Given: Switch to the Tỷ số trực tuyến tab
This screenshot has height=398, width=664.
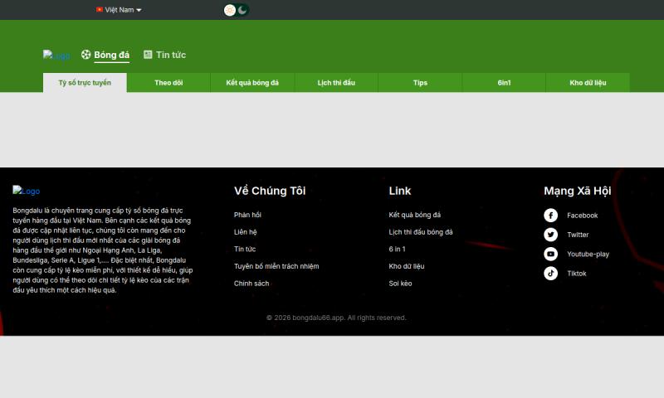Looking at the screenshot, I should click(85, 83).
